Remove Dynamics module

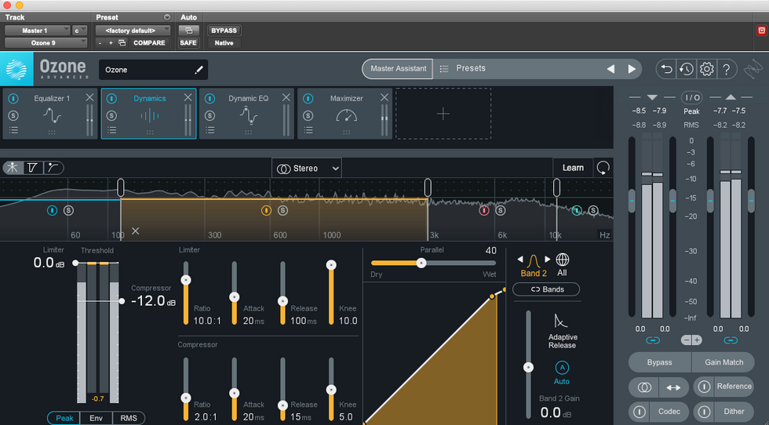pyautogui.click(x=188, y=97)
